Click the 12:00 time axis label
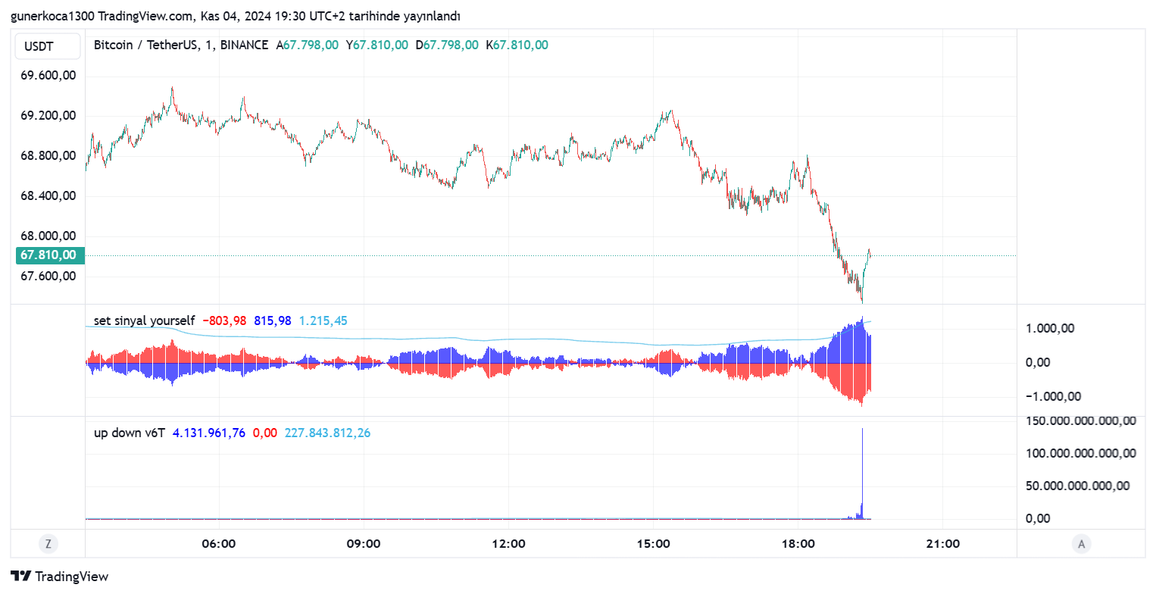Viewport: 1156px width, 594px height. pyautogui.click(x=508, y=543)
